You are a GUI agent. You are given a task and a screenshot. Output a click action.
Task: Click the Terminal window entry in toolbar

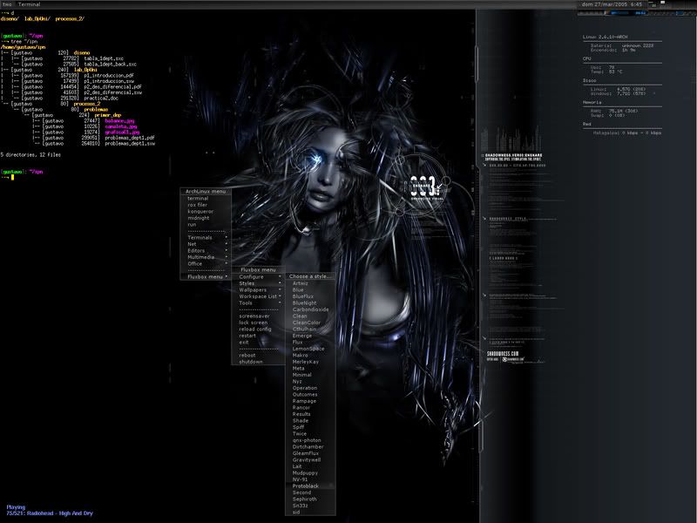pos(30,4)
